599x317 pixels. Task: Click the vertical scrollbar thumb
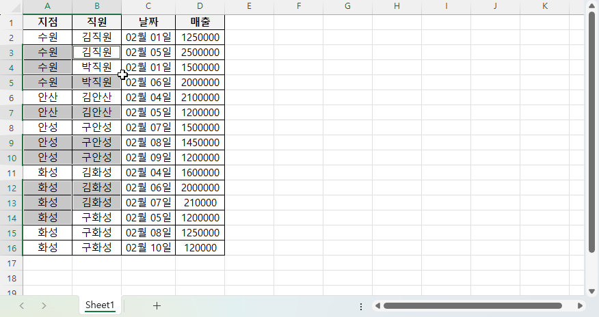point(591,132)
